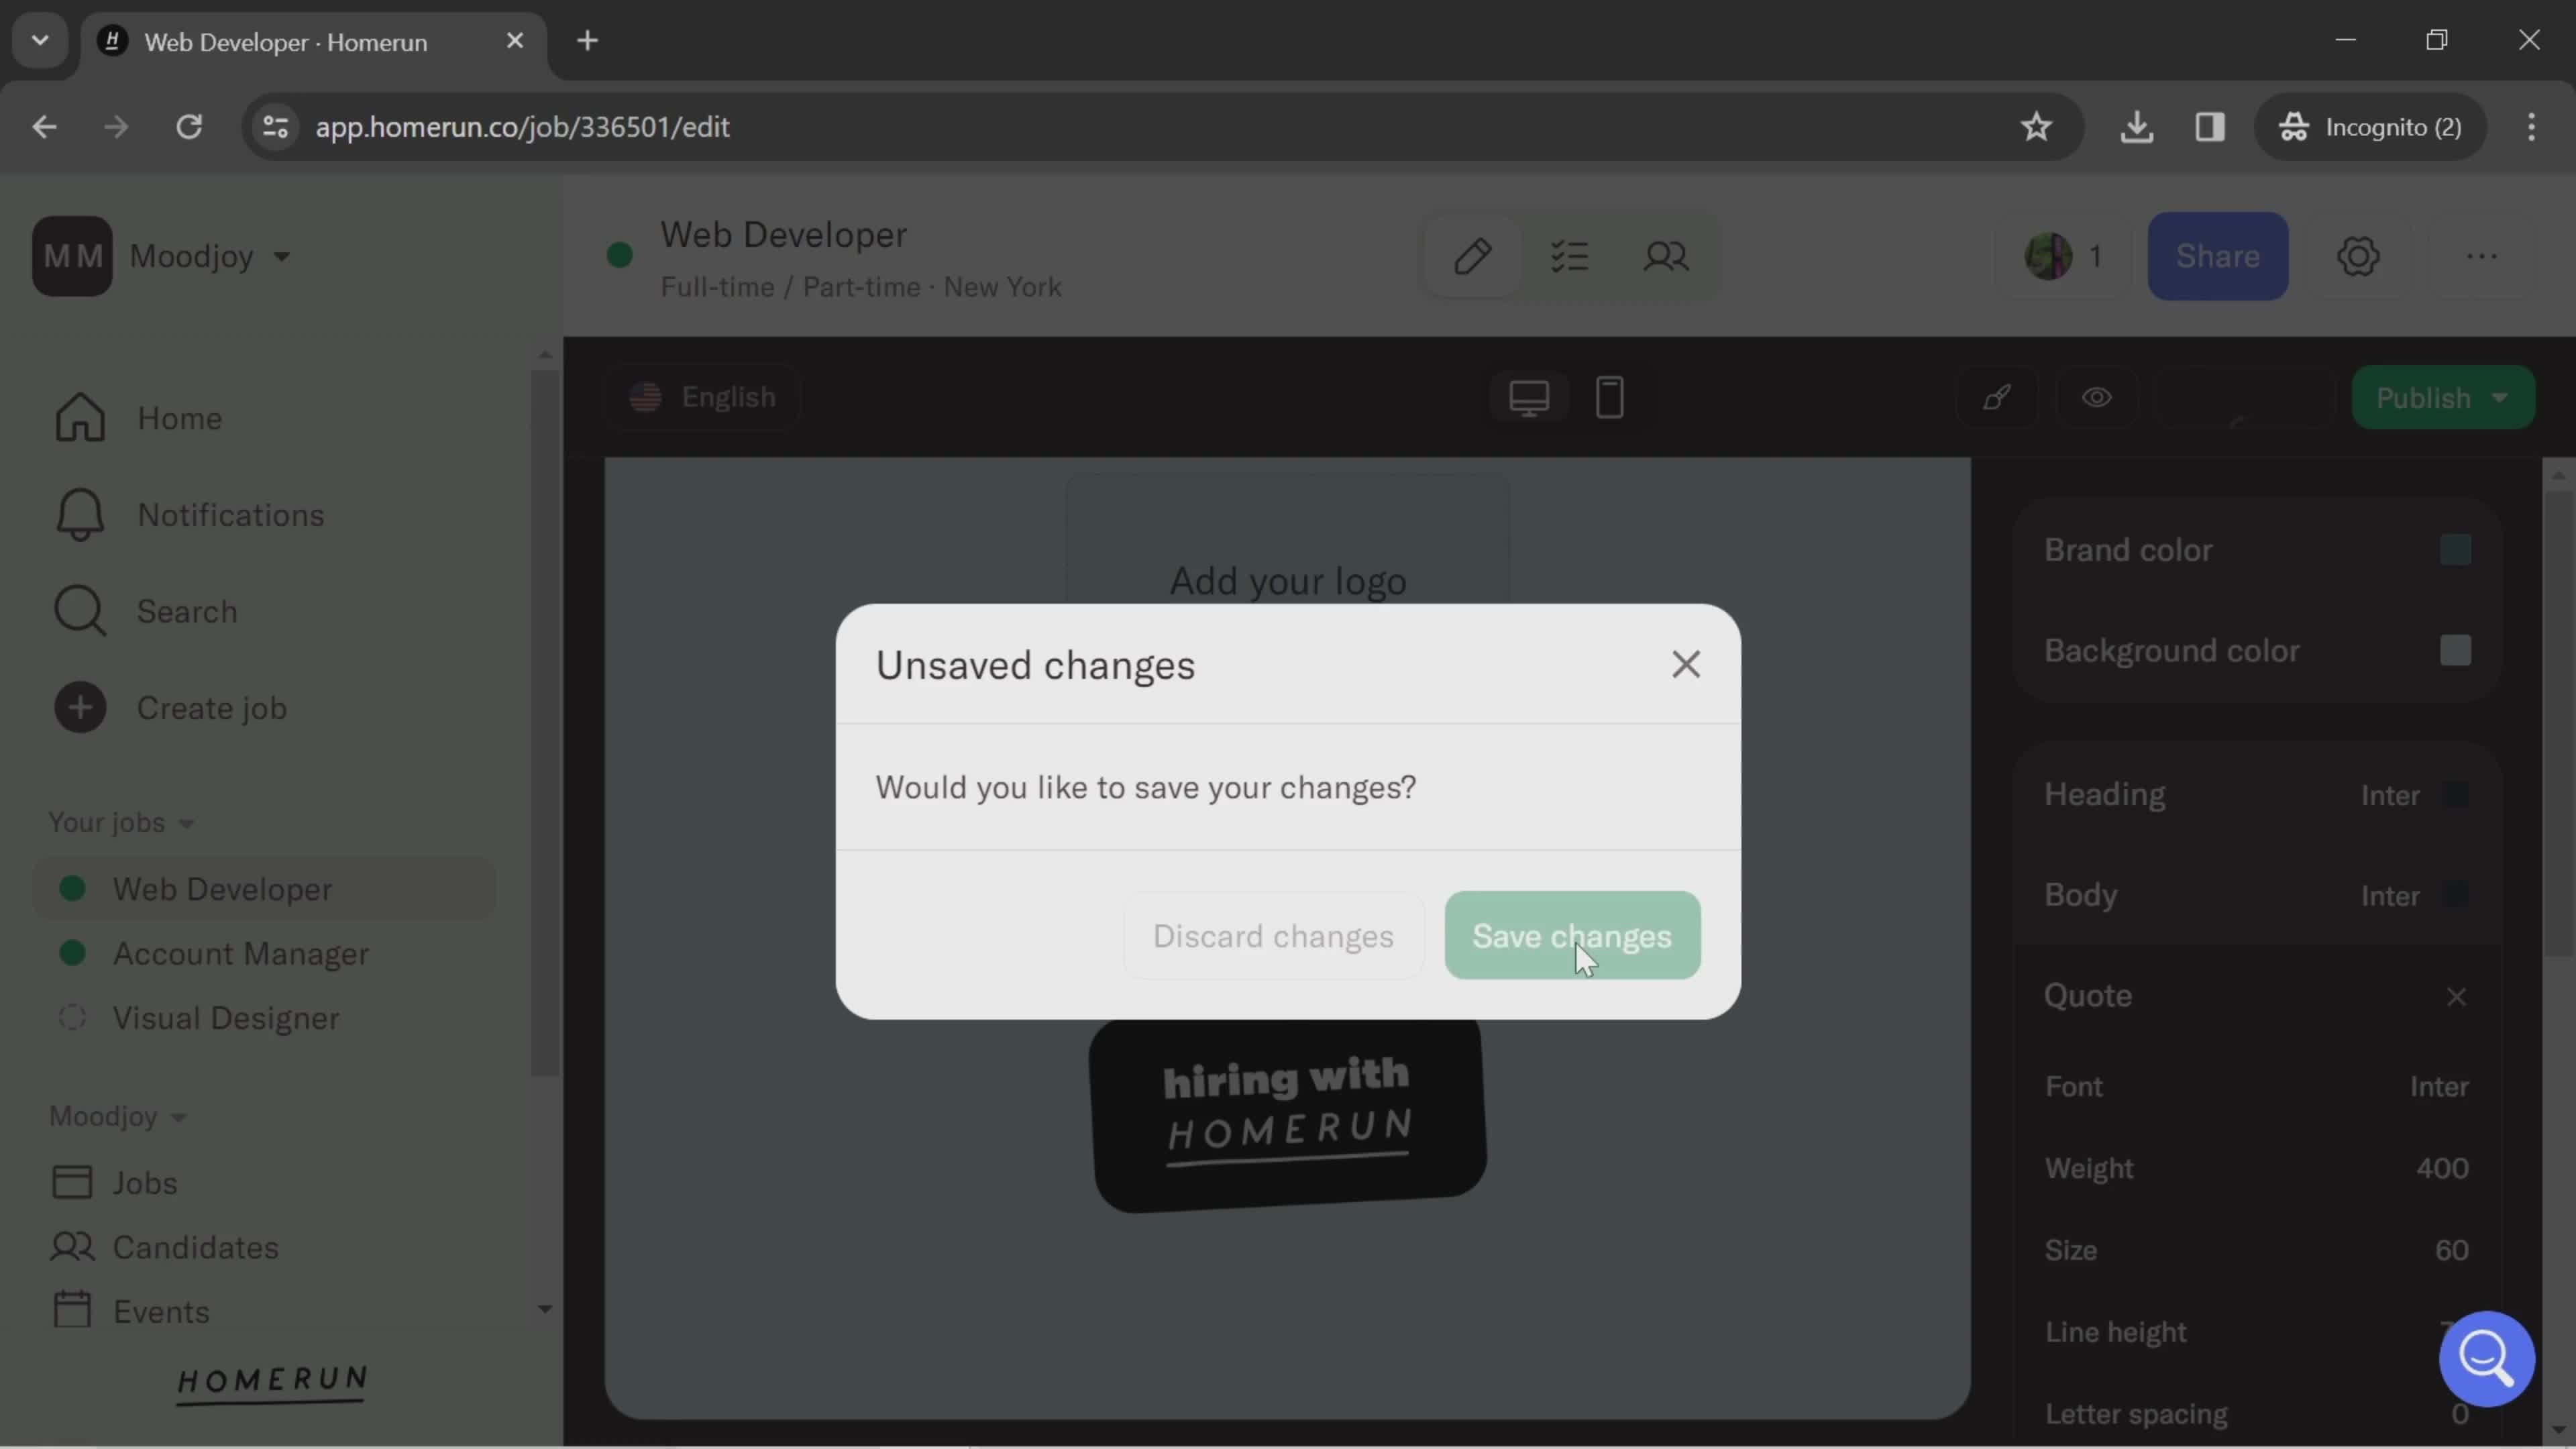This screenshot has width=2576, height=1449.
Task: Click the candidate search icon
Action: click(1665, 256)
